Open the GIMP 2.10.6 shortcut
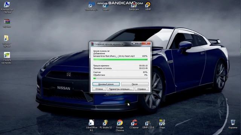The image size is (241, 135). click(x=148, y=124)
